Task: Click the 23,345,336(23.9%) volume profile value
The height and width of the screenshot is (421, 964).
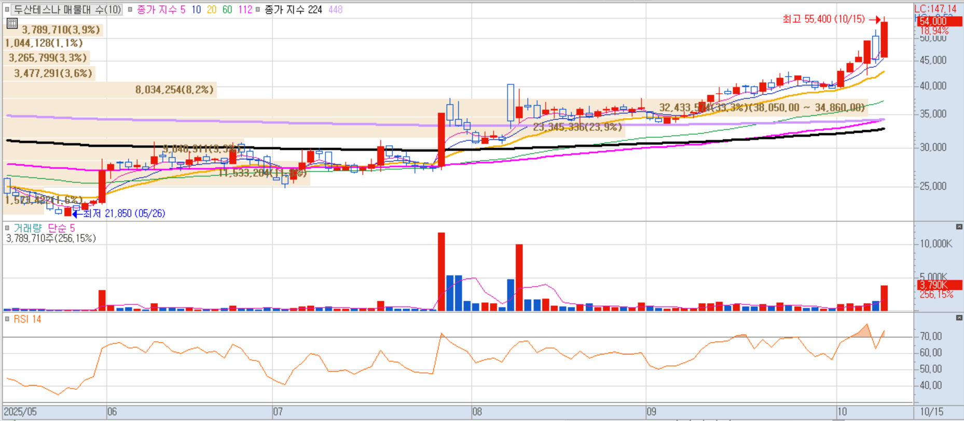Action: click(577, 127)
